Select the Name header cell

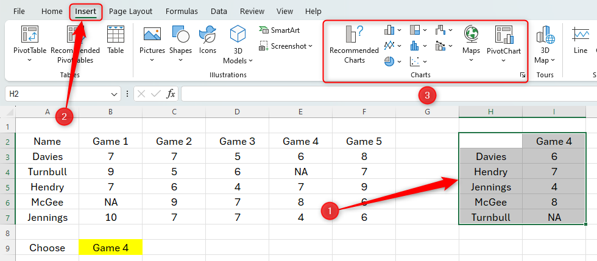click(x=48, y=142)
